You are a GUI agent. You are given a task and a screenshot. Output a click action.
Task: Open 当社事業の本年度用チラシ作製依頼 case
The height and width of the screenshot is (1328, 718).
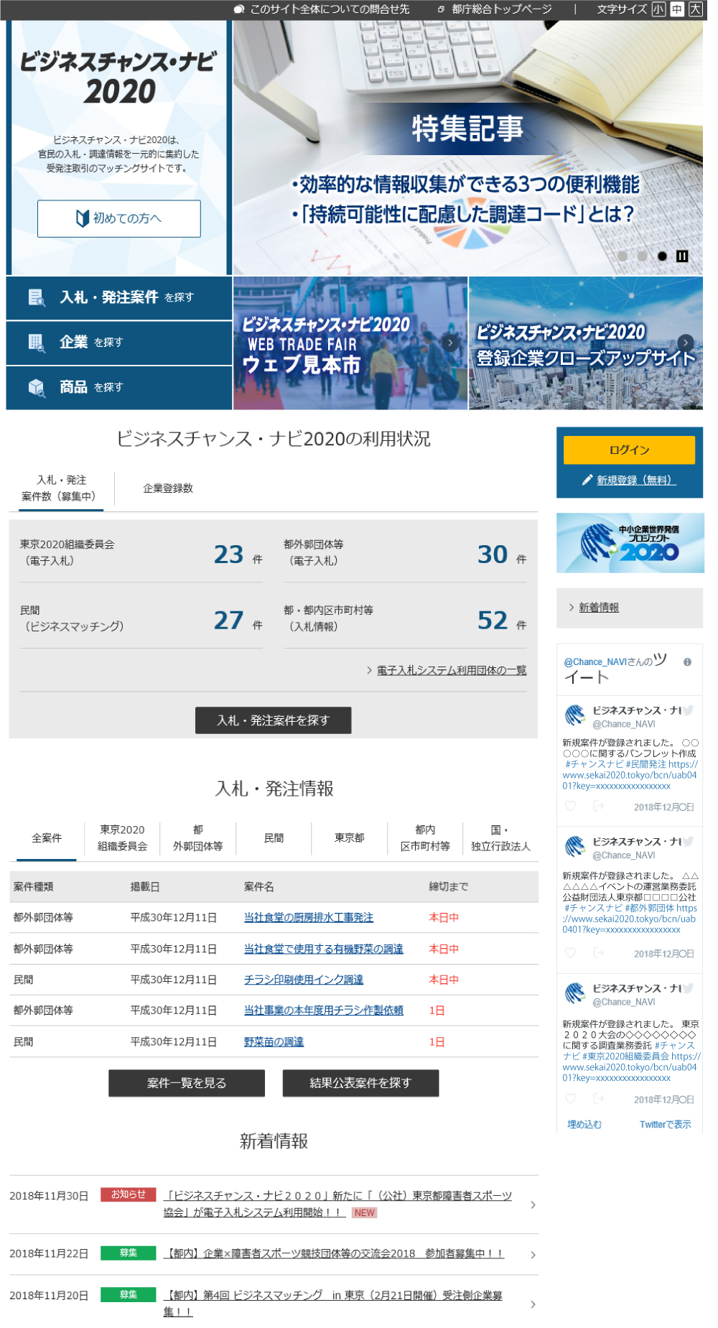(x=324, y=1011)
